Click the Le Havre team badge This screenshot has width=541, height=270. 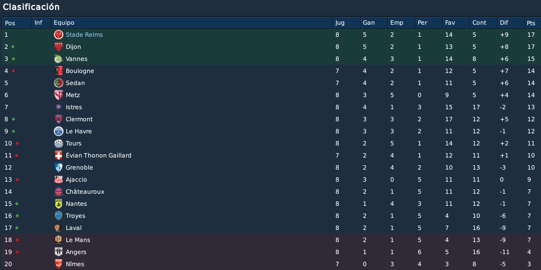click(58, 131)
